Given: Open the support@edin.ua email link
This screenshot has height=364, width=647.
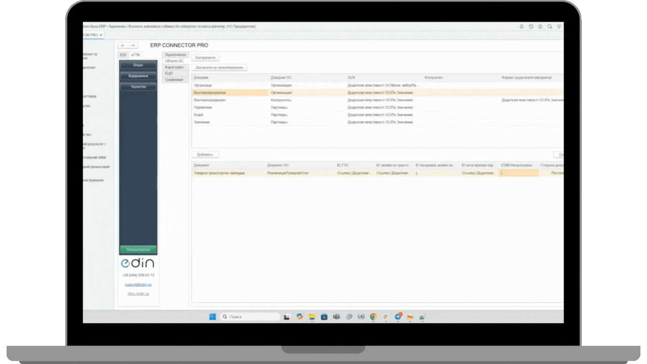Looking at the screenshot, I should click(138, 285).
